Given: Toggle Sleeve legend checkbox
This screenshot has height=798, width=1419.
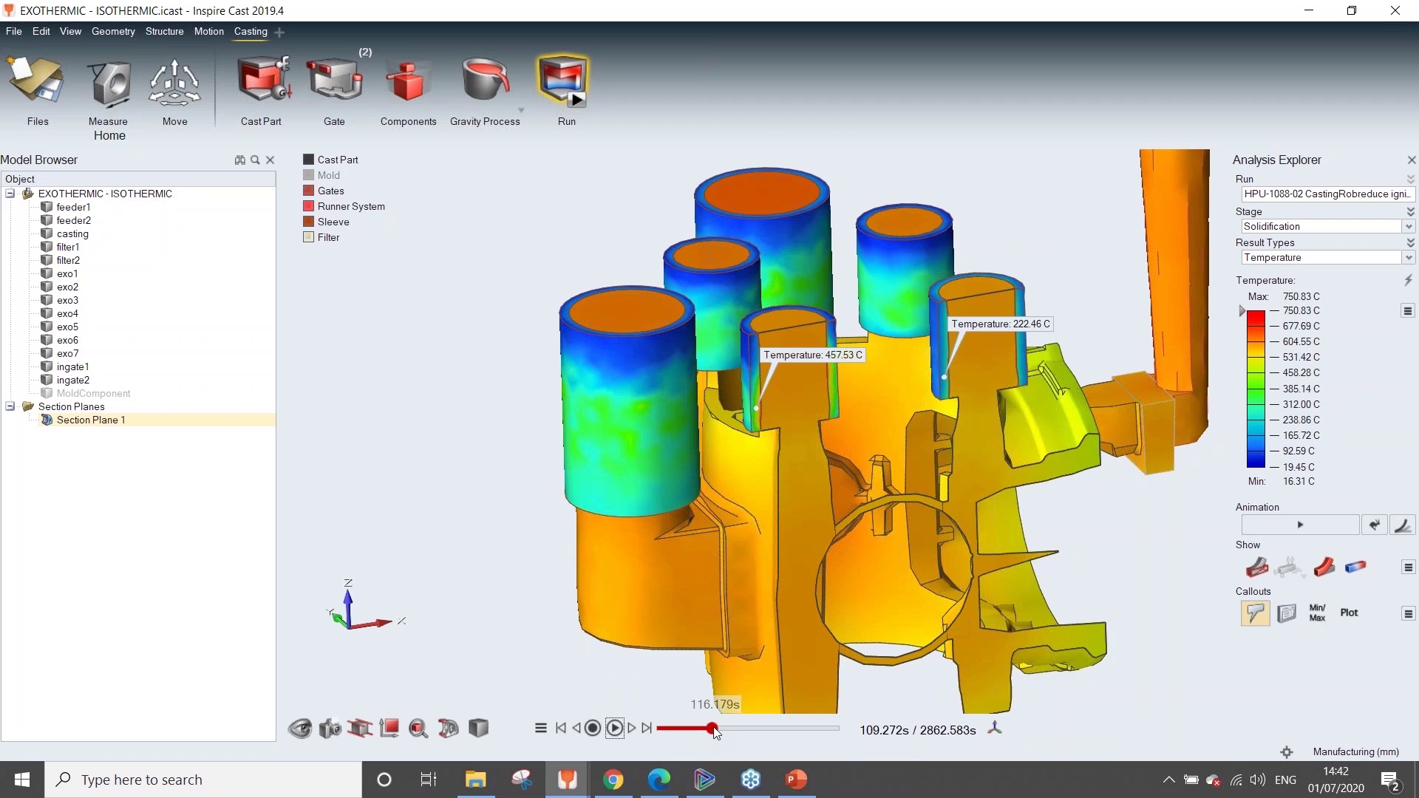Looking at the screenshot, I should (309, 222).
